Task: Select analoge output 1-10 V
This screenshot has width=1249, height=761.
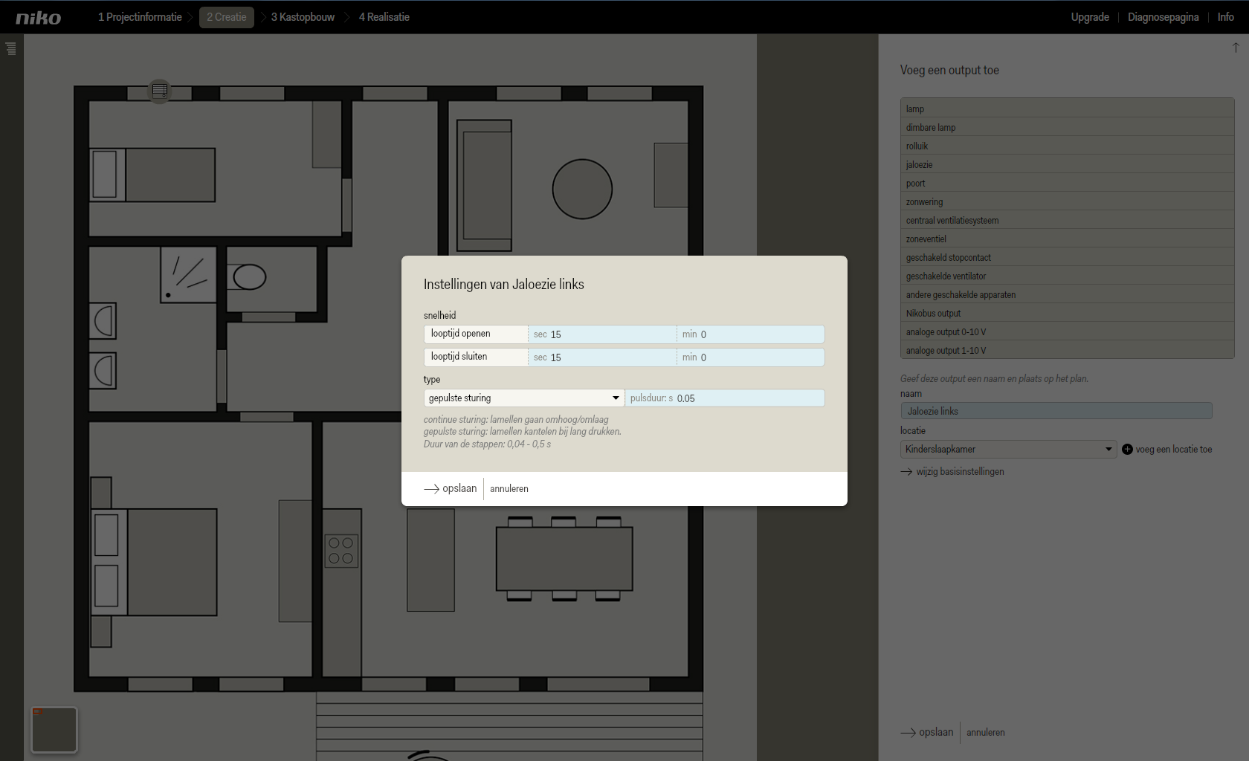Action: tap(1067, 350)
